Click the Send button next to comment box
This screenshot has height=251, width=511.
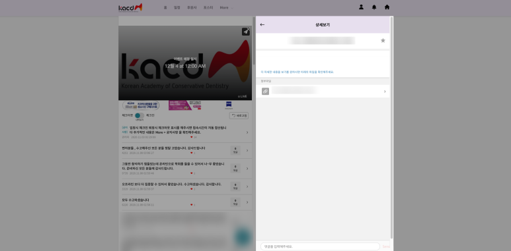click(x=386, y=246)
